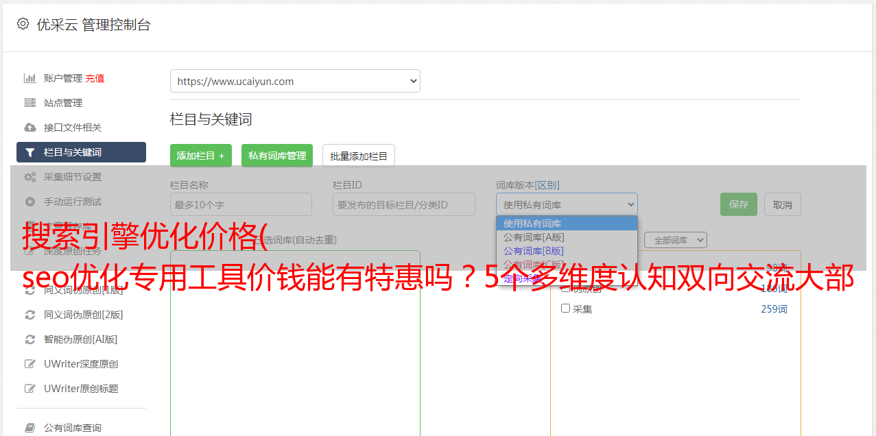
Task: Click the 优采云 管理控制台 header title
Action: (93, 25)
